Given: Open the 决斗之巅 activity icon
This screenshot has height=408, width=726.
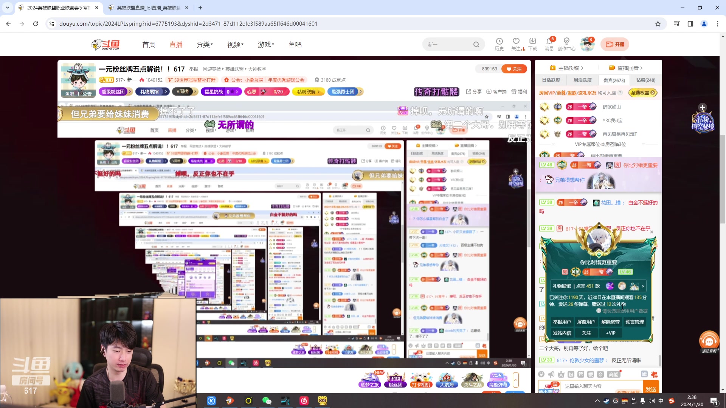Looking at the screenshot, I should point(472,380).
